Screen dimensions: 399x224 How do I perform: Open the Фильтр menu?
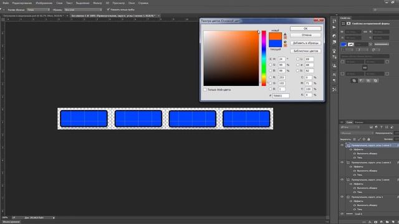[x=97, y=3]
